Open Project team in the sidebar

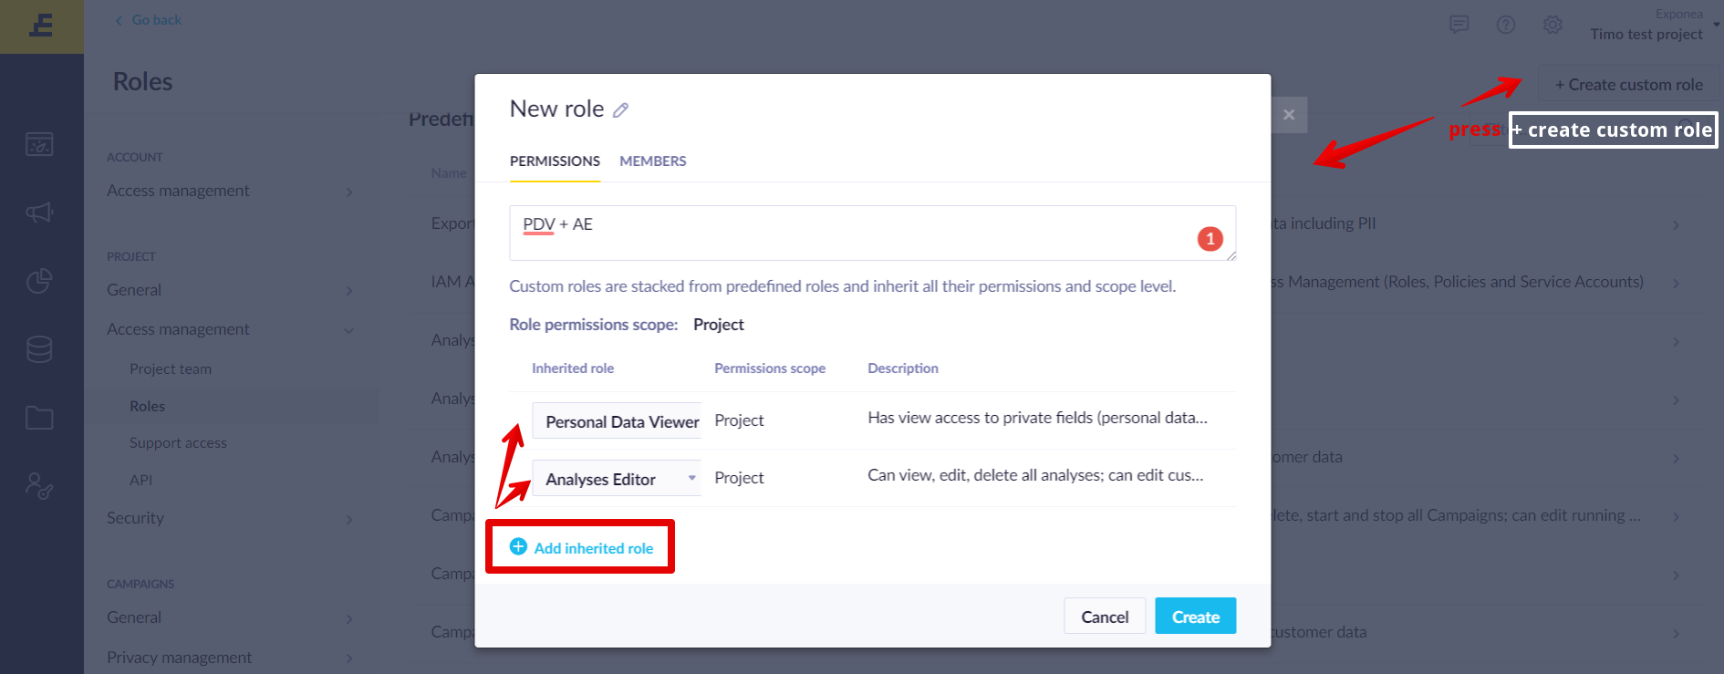pyautogui.click(x=171, y=368)
